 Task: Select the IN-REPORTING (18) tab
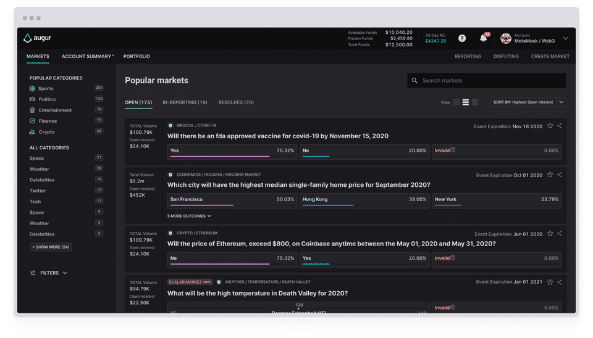coord(185,102)
